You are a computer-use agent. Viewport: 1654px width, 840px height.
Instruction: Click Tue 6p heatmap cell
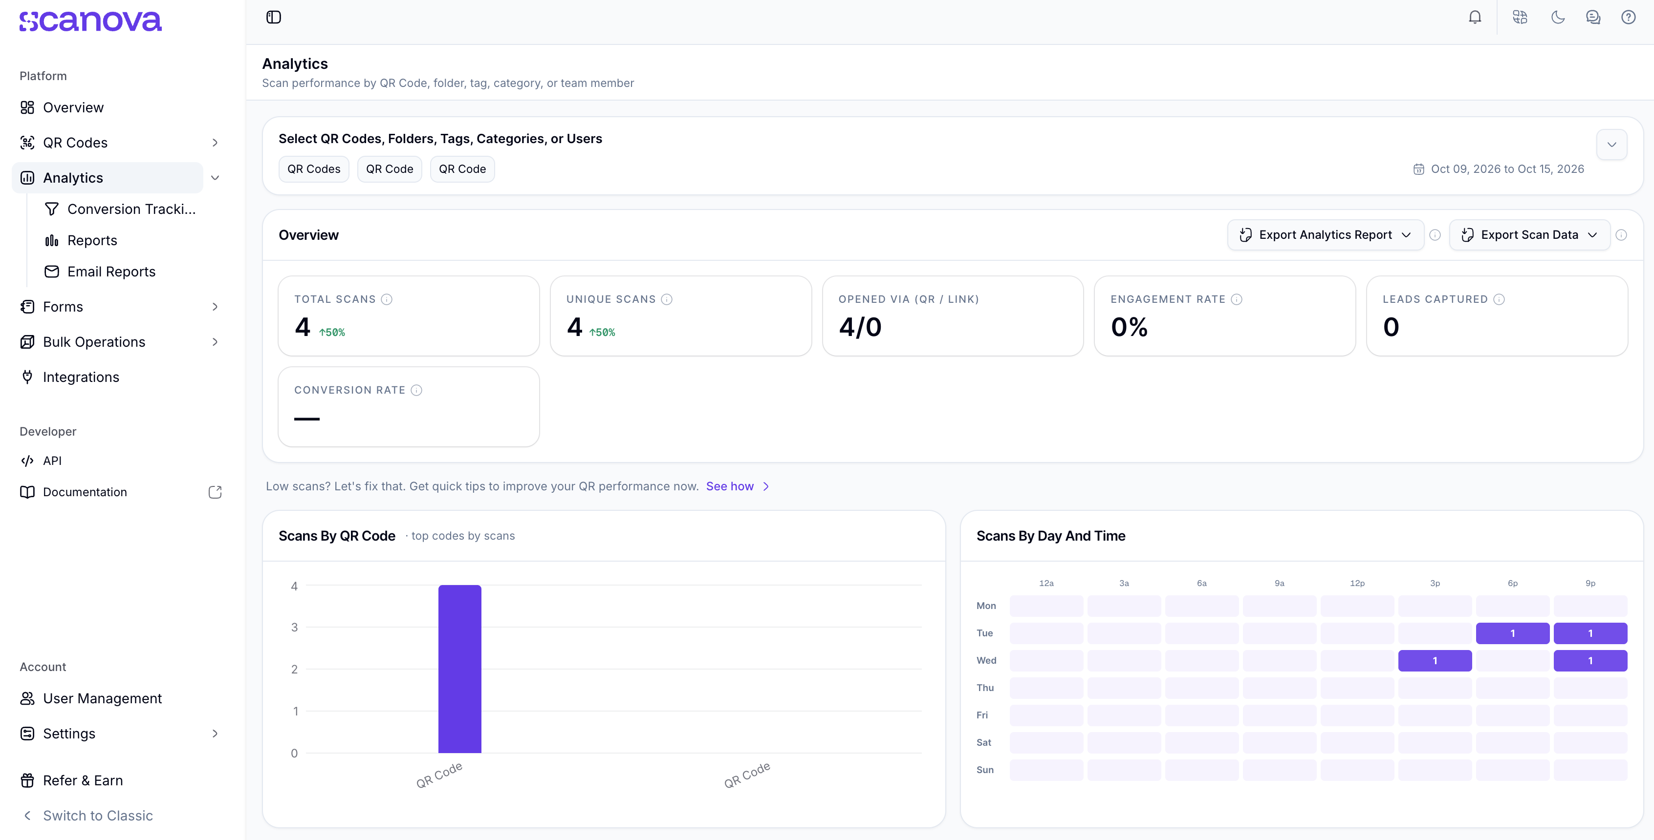(x=1512, y=633)
